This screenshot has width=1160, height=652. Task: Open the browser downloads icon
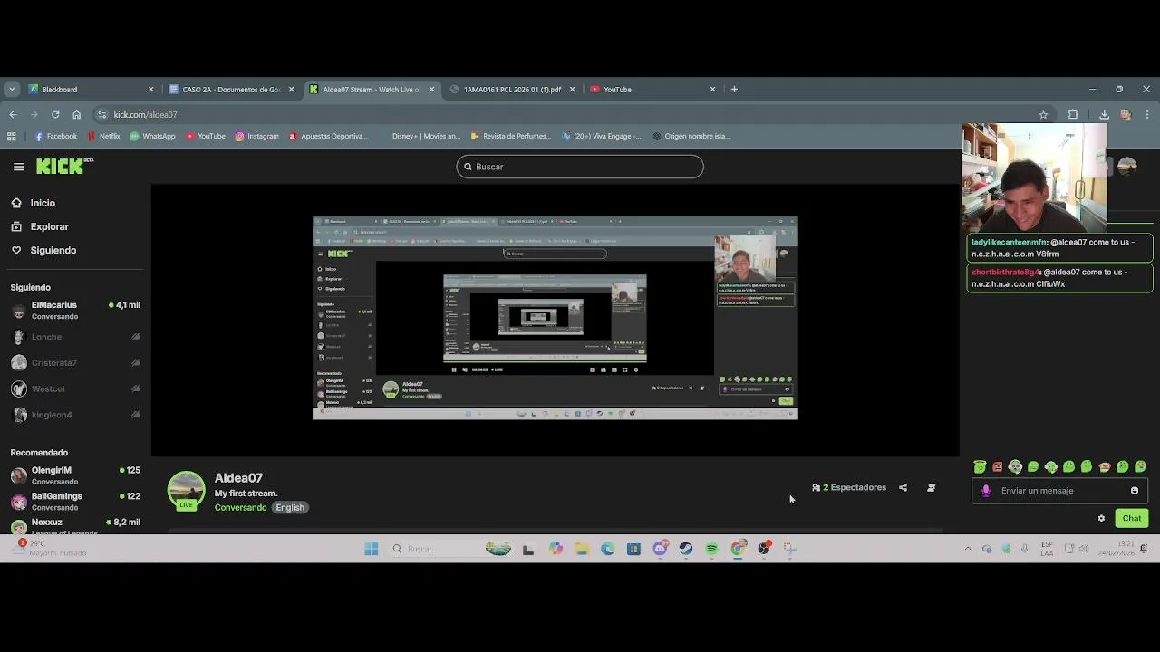(x=1104, y=114)
